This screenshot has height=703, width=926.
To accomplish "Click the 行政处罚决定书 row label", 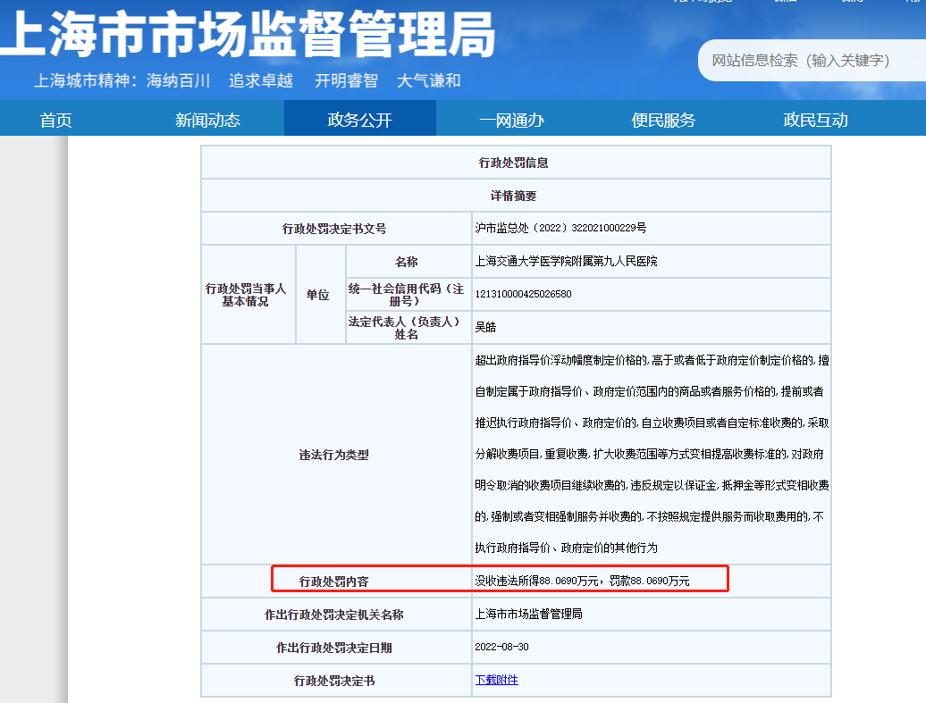I will pos(333,681).
